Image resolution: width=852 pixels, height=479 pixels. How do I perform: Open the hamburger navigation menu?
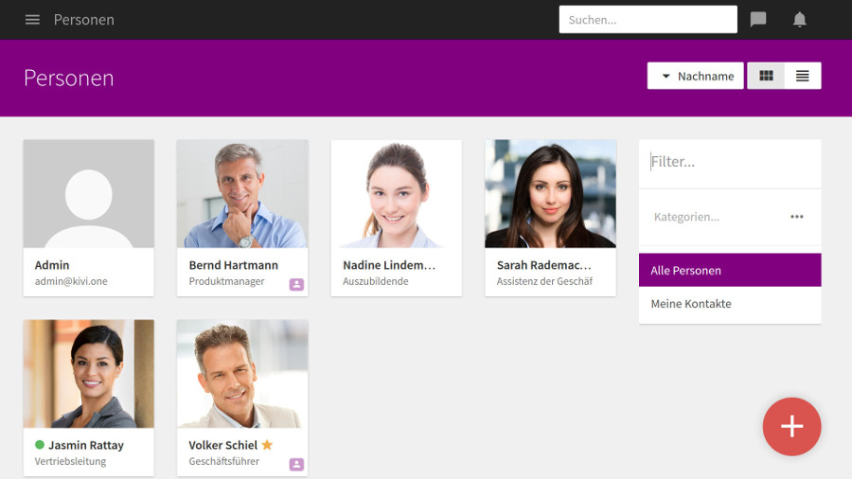pyautogui.click(x=32, y=20)
